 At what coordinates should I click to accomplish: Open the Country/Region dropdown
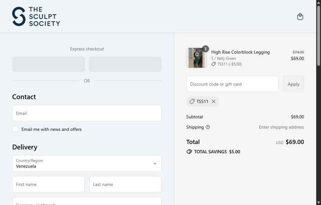(x=87, y=163)
